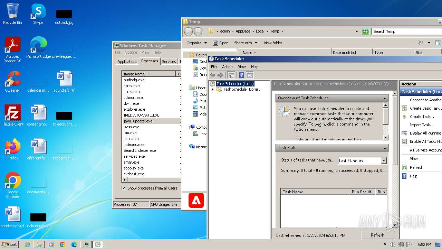Open CCleaner desktop shortcut

click(x=12, y=82)
